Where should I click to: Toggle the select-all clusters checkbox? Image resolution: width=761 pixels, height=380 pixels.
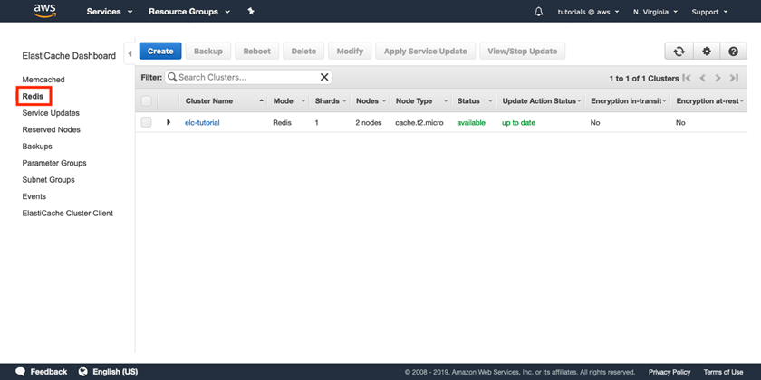pyautogui.click(x=146, y=100)
